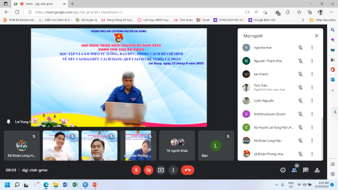The height and width of the screenshot is (190, 338).
Task: Mute ngocha tran microphone
Action: [x=300, y=47]
